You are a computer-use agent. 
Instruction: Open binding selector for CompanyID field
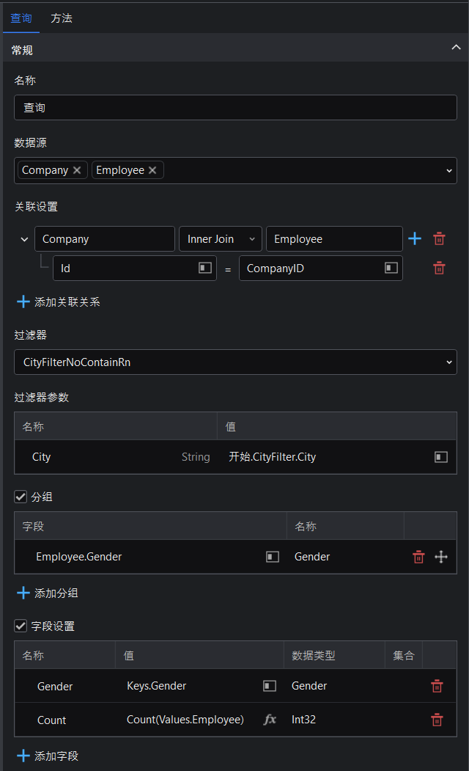(x=391, y=268)
